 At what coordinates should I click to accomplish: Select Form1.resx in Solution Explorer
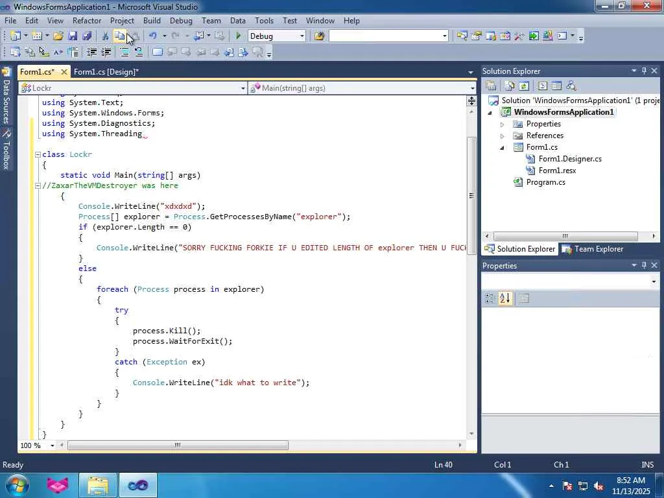(557, 171)
